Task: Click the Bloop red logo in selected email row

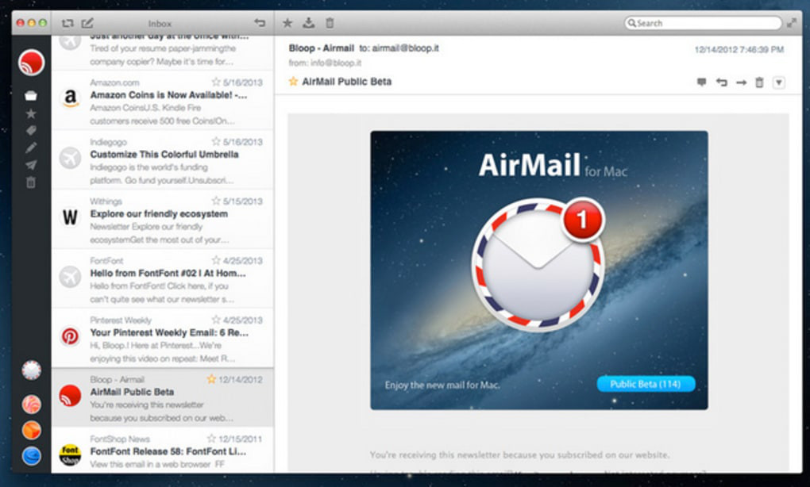Action: click(x=70, y=397)
